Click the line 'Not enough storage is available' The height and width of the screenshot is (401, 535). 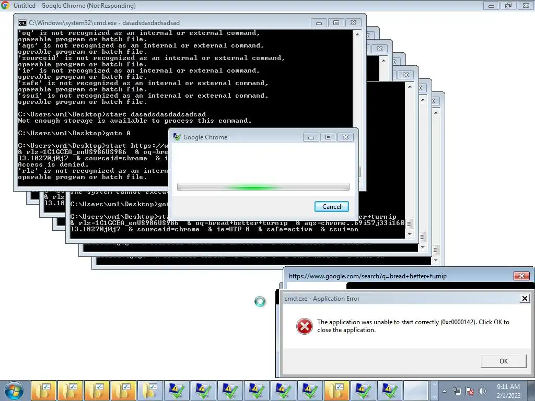pos(134,121)
